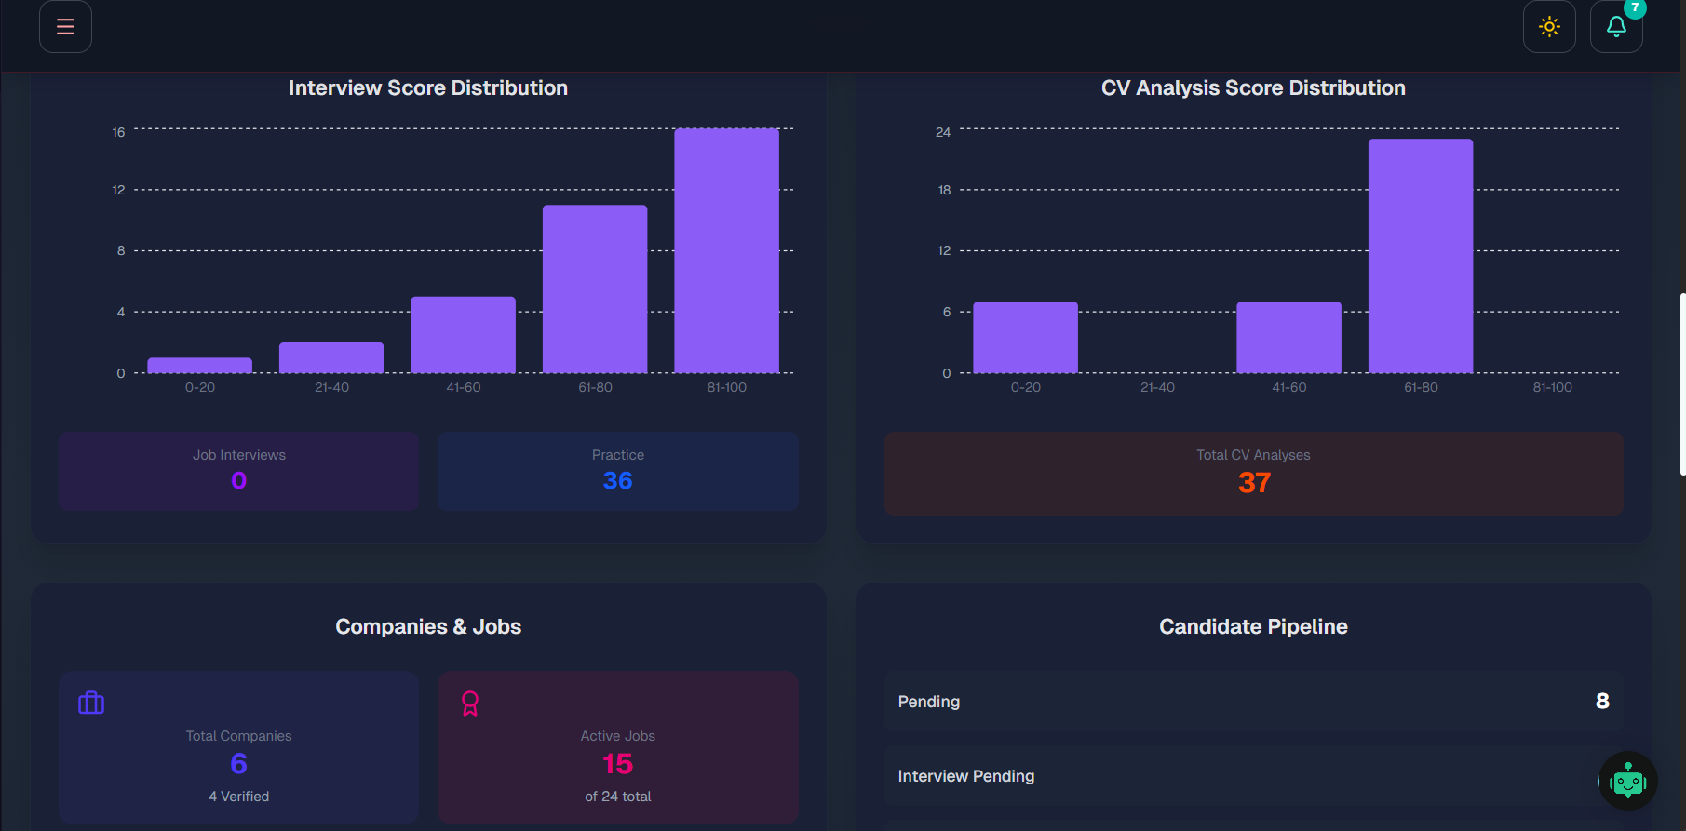Click the briefcase icon in Total Companies
The height and width of the screenshot is (831, 1686).
point(91,703)
